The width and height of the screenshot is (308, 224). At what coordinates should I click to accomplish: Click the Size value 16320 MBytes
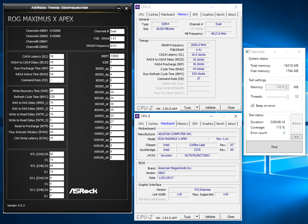(x=165, y=29)
